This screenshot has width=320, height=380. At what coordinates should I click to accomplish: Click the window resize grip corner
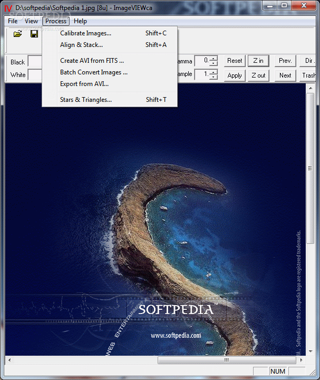point(313,372)
